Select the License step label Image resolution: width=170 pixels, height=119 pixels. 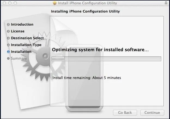(x=18, y=31)
